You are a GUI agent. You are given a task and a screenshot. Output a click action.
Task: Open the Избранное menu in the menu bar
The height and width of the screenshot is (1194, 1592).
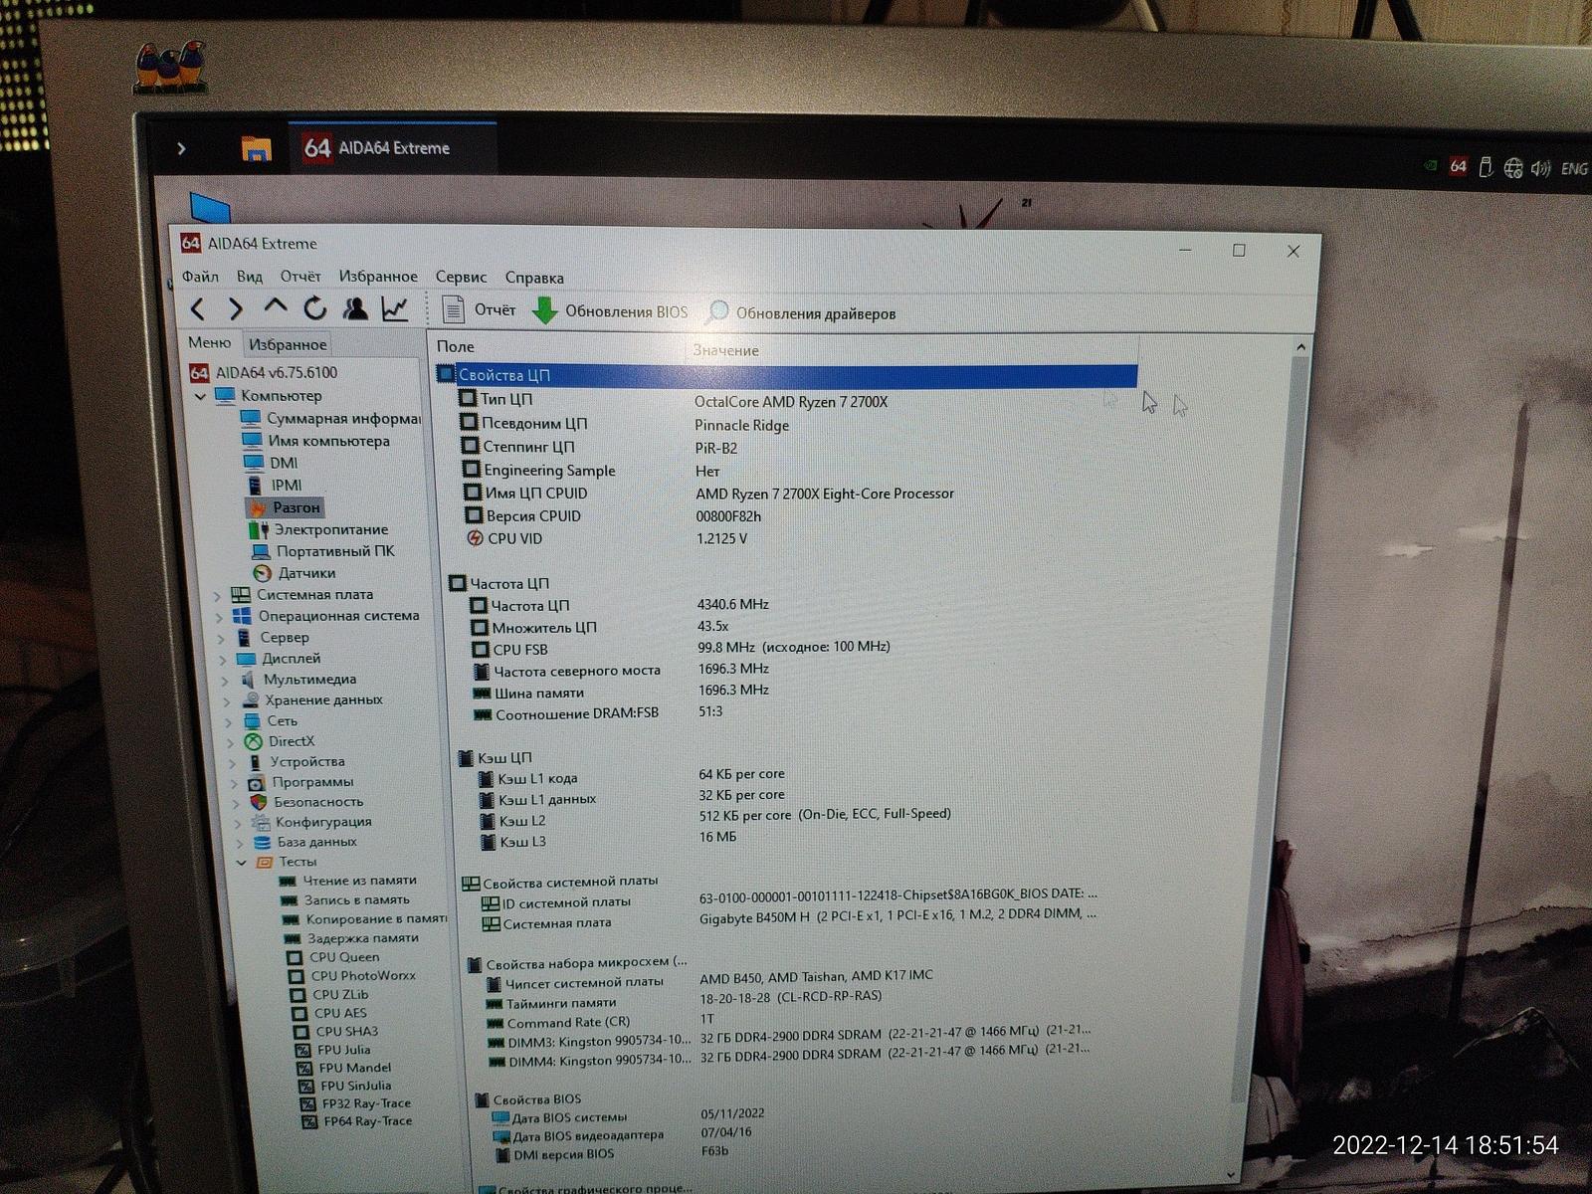(x=378, y=276)
